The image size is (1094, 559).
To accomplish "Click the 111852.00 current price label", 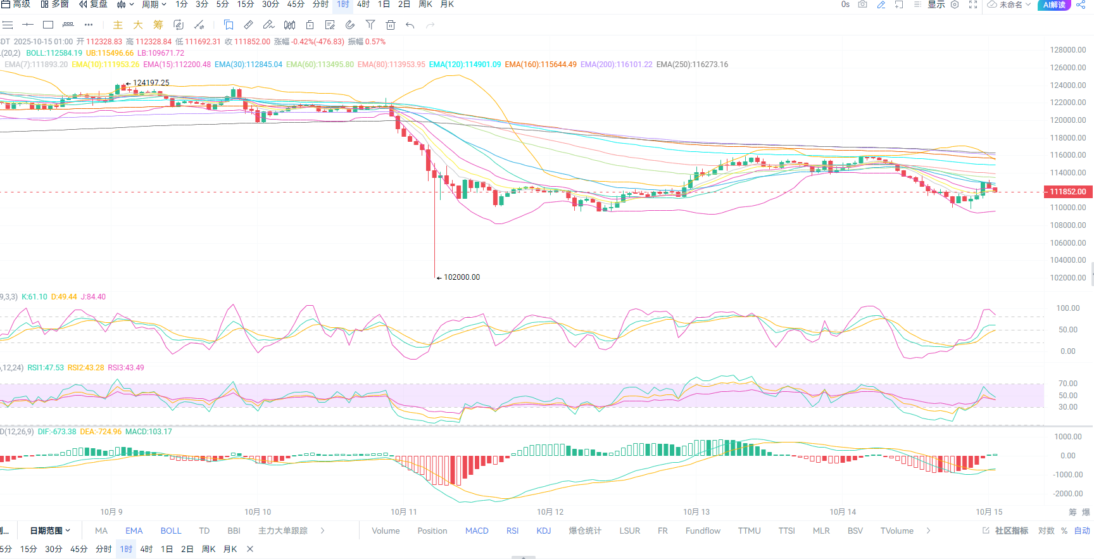I will pyautogui.click(x=1067, y=192).
